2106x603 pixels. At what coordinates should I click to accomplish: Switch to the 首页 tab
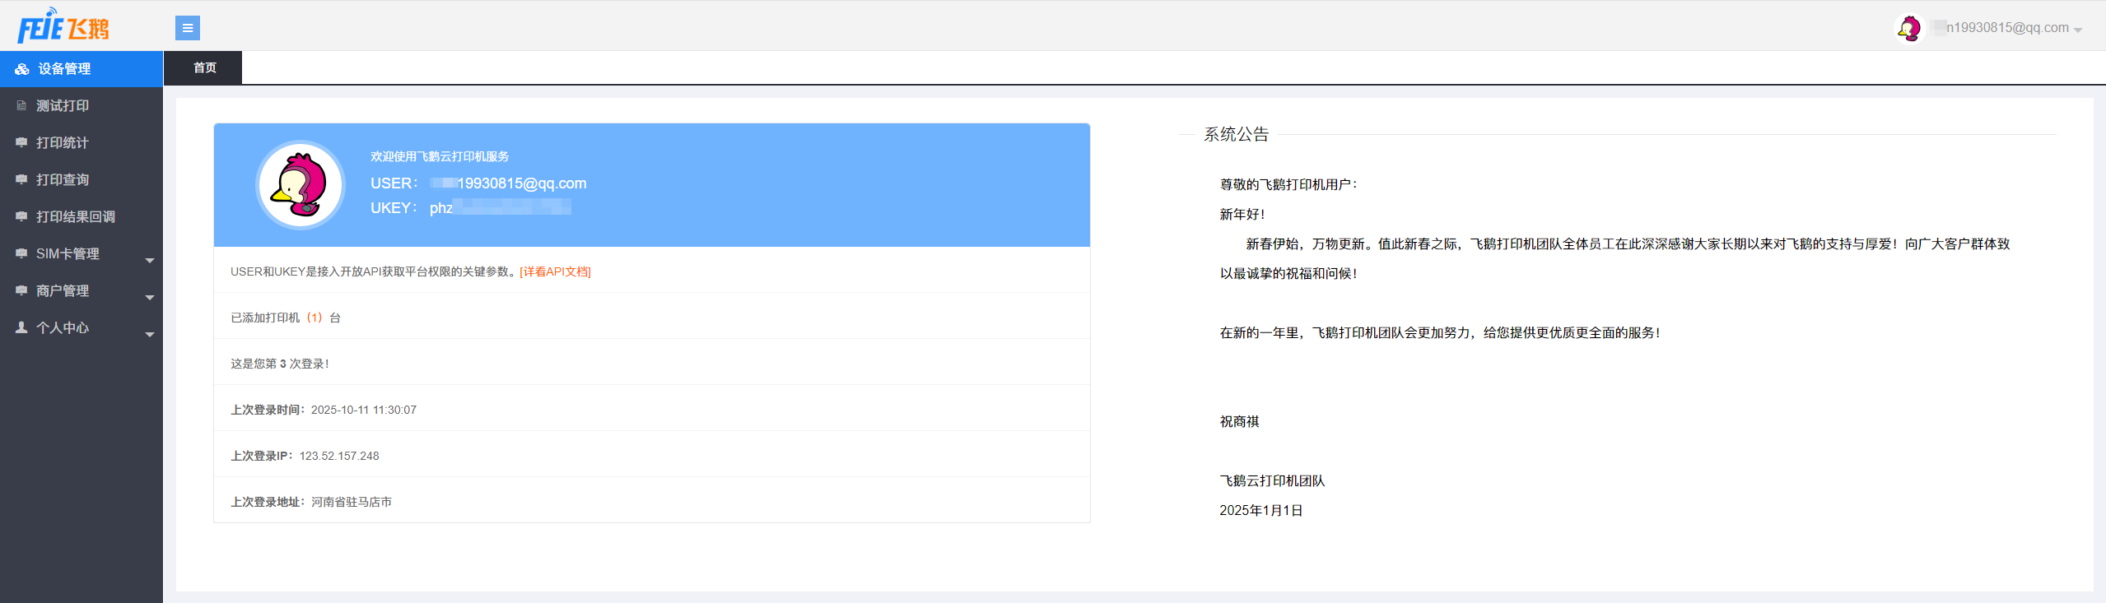click(203, 67)
